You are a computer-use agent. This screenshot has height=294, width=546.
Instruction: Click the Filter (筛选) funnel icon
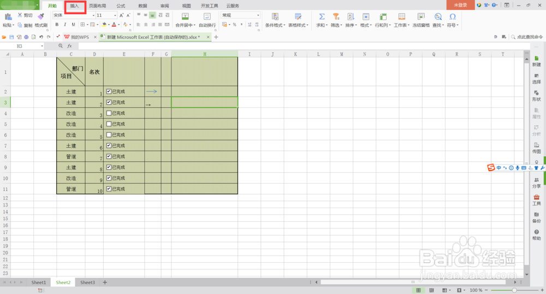click(x=336, y=16)
